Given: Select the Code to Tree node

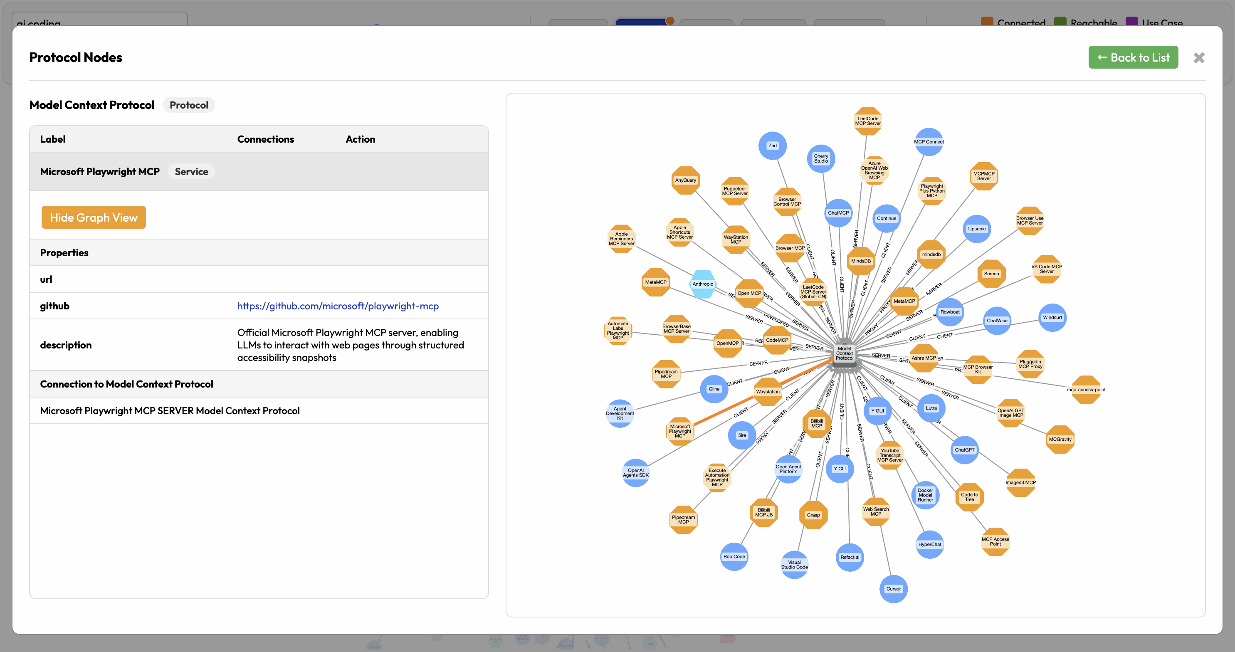Looking at the screenshot, I should (x=969, y=498).
